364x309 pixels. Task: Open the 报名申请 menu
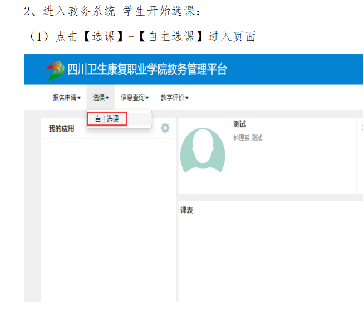click(65, 98)
